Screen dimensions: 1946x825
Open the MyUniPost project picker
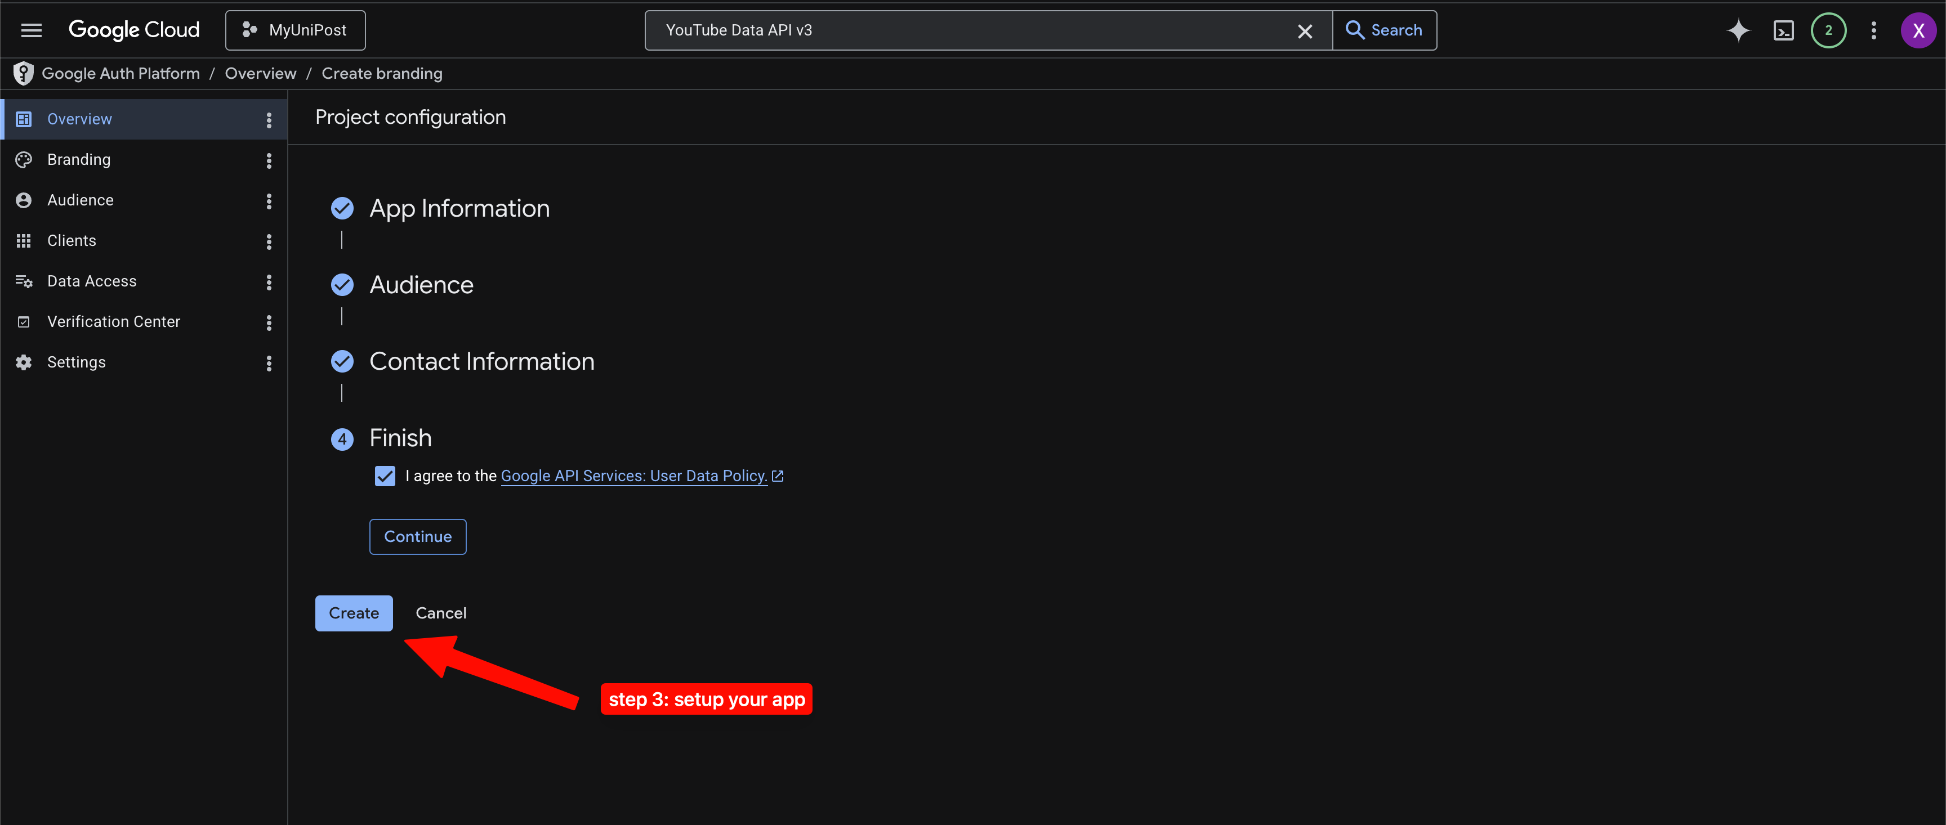(x=296, y=30)
